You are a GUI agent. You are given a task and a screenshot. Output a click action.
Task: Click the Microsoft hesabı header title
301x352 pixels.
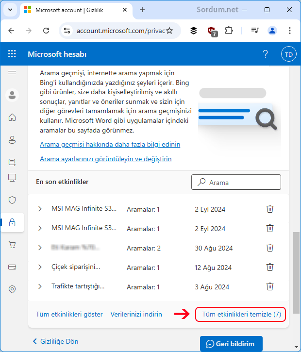[x=57, y=54]
